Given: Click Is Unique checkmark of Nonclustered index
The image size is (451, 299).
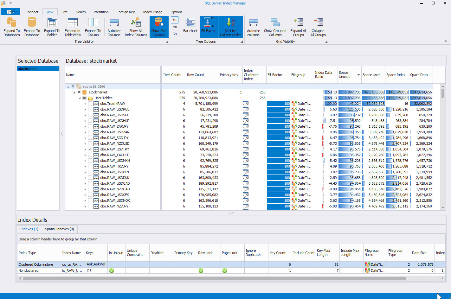Looking at the screenshot, I should pos(112,270).
